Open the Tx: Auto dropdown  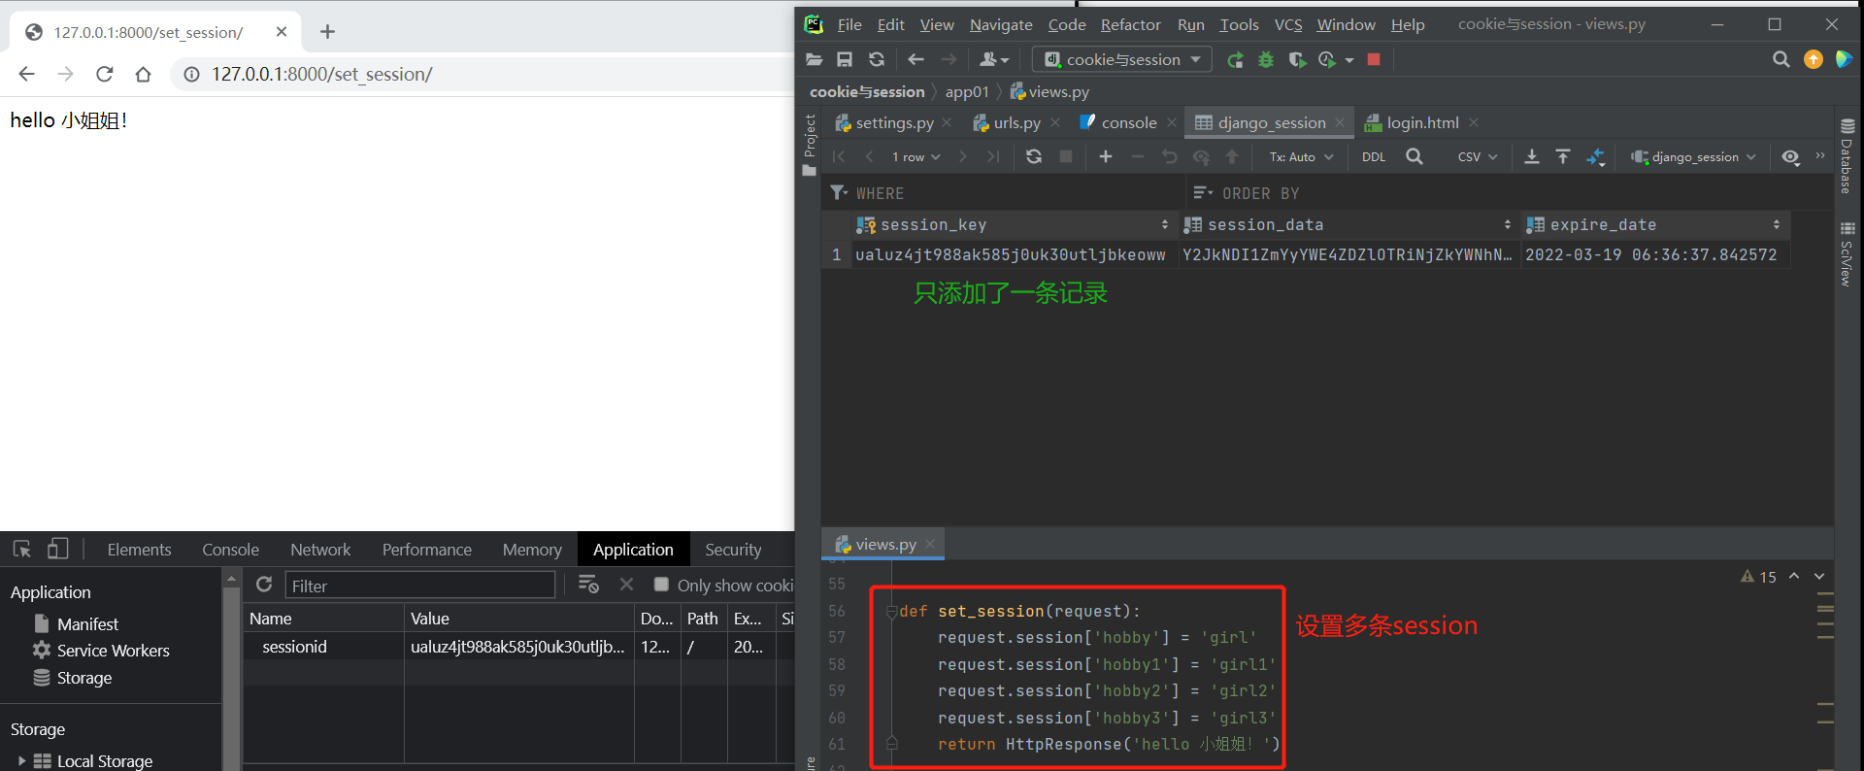coord(1301,157)
